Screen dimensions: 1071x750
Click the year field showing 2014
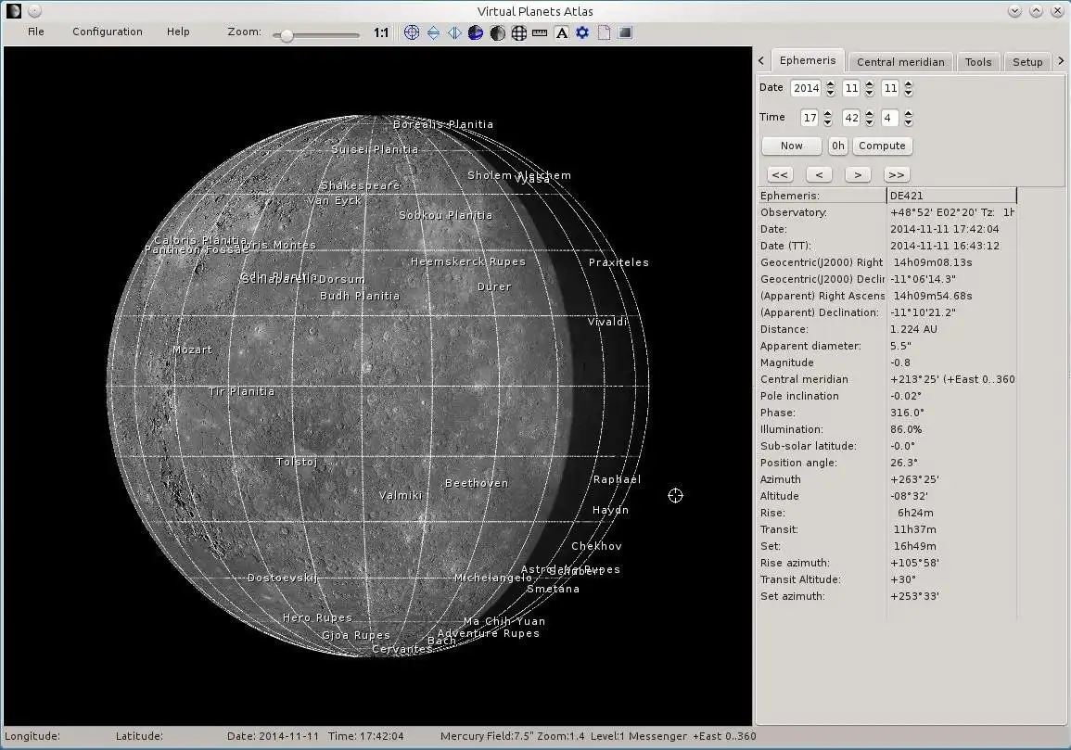tap(806, 87)
